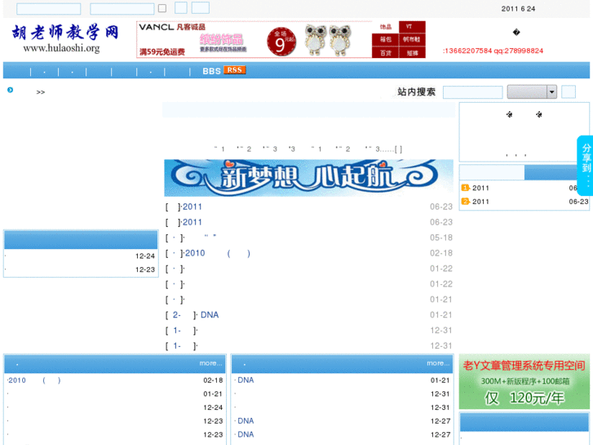Click the 05-18 date in article list

click(x=441, y=238)
